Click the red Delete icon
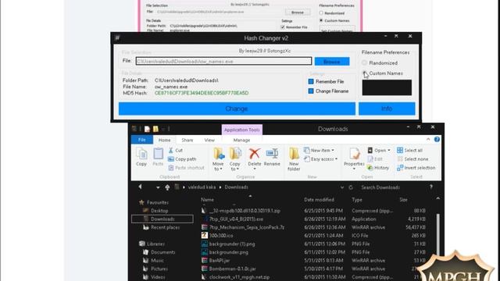Image resolution: width=500 pixels, height=281 pixels. coord(255,154)
